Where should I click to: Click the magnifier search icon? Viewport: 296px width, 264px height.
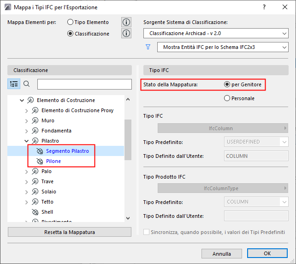(x=27, y=84)
